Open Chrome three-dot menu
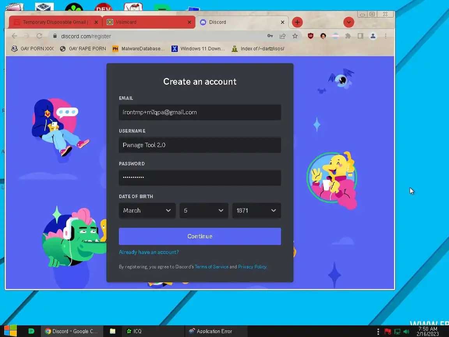 [385, 36]
